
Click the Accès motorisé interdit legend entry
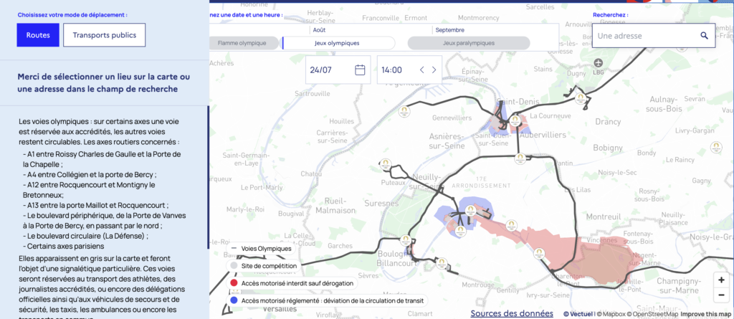(292, 283)
